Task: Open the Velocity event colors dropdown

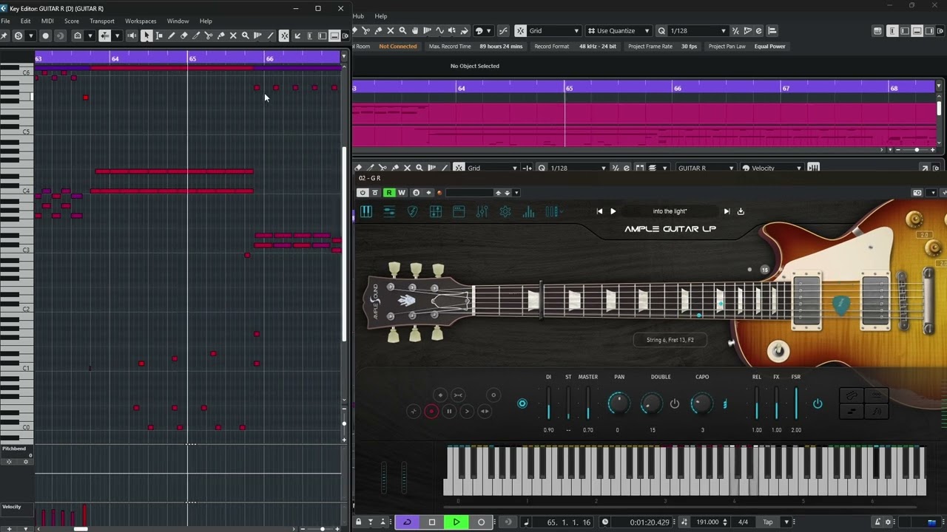Action: tap(772, 168)
